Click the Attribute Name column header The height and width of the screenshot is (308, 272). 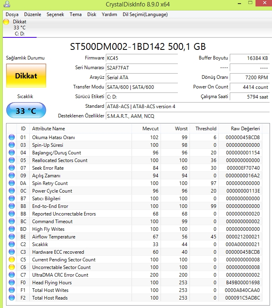48,129
